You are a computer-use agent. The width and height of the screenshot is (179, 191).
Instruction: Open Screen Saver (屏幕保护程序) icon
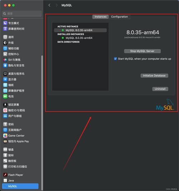[5, 90]
